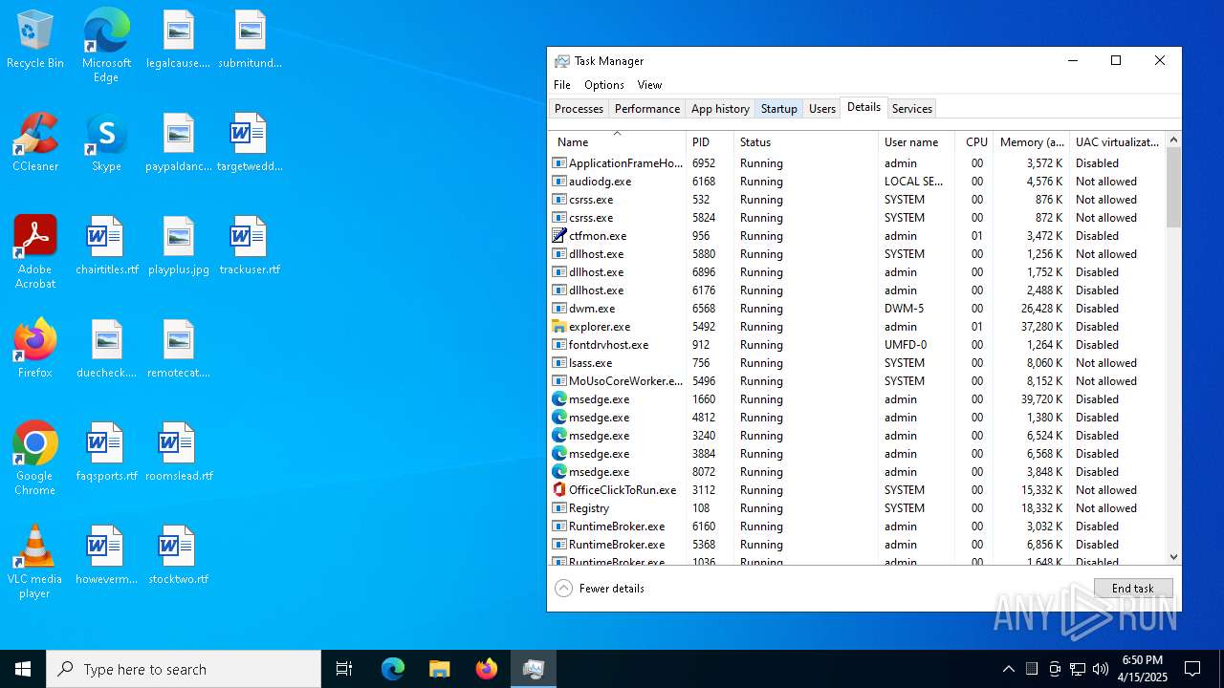Select the targetwedd Word document on desktop
This screenshot has height=688, width=1224.
pyautogui.click(x=250, y=142)
